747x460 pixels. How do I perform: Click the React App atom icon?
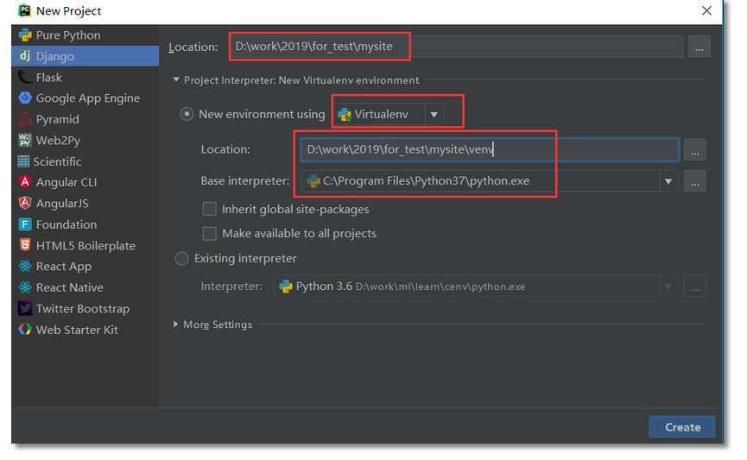click(25, 266)
